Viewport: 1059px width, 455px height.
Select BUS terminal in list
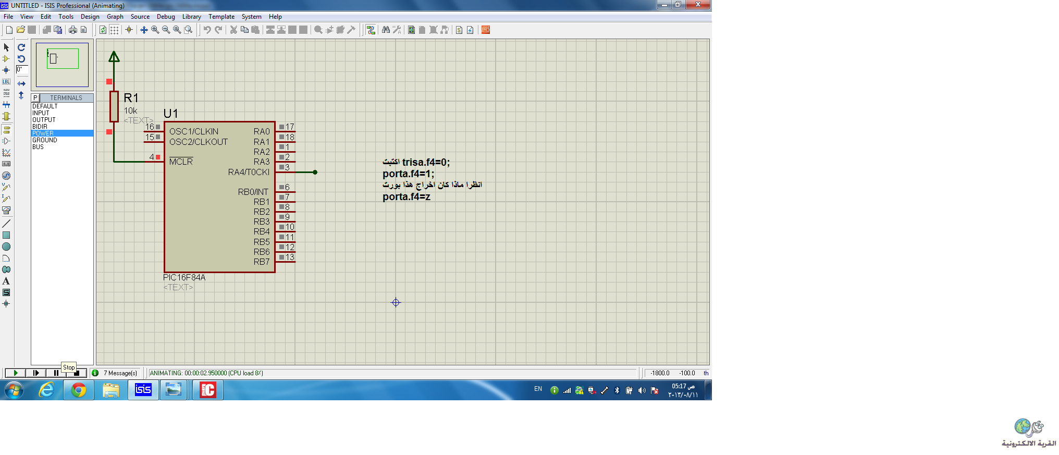coord(62,147)
